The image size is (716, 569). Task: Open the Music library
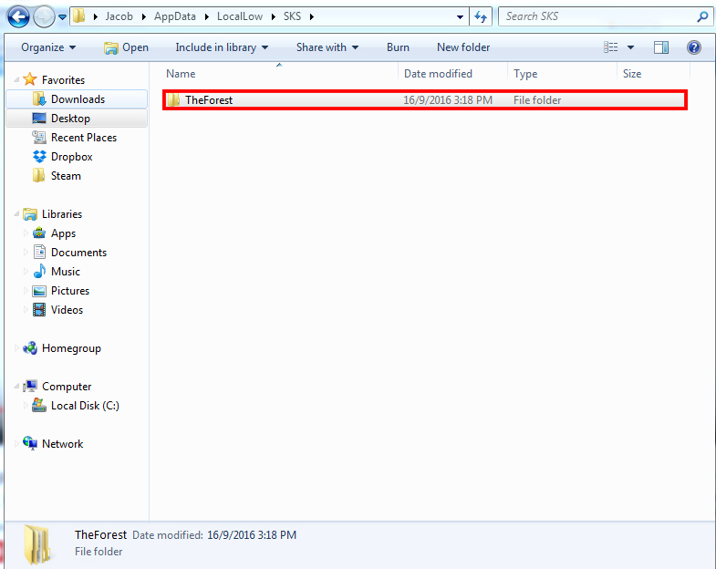point(66,272)
